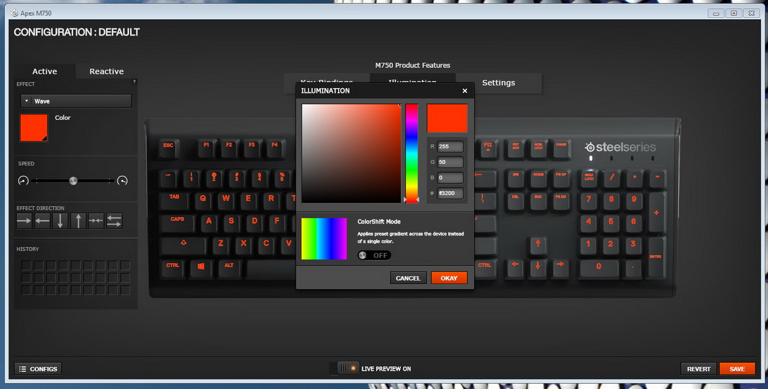Click the numpad 9 key

[634, 200]
